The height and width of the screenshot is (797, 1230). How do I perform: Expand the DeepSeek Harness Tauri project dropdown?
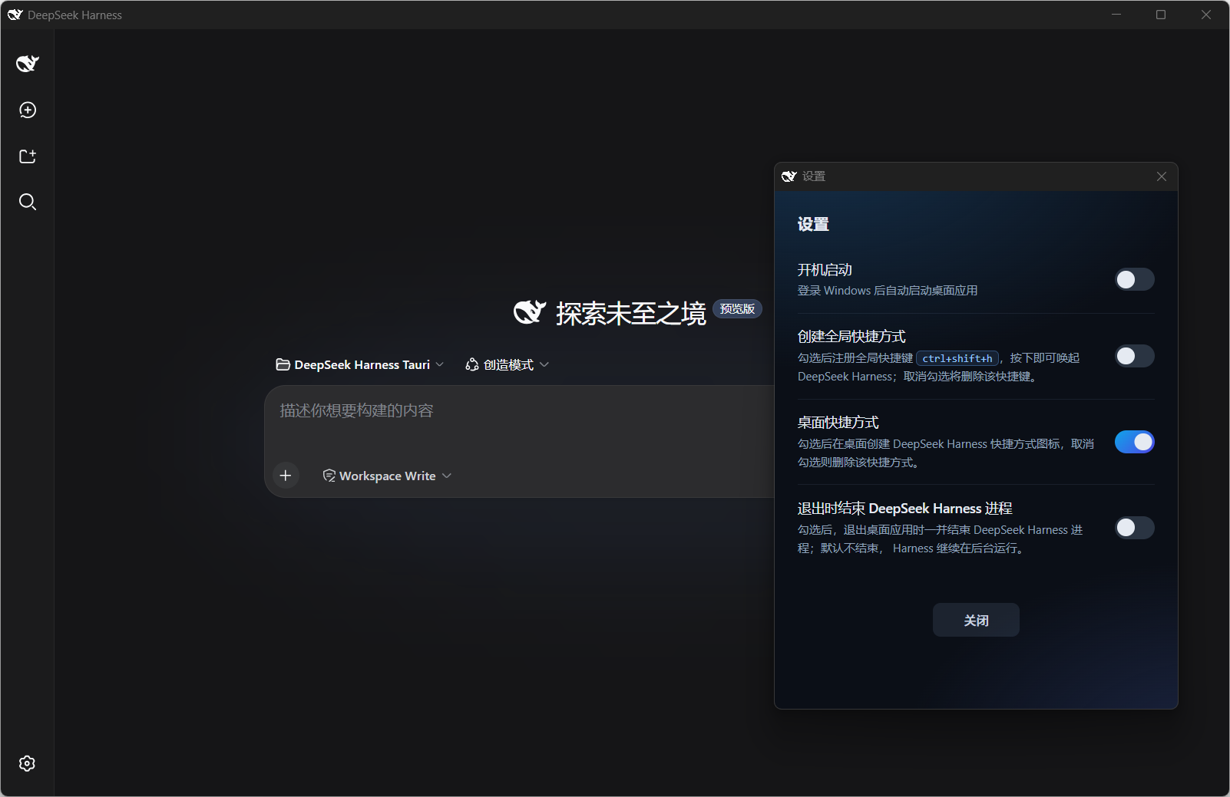click(x=360, y=364)
